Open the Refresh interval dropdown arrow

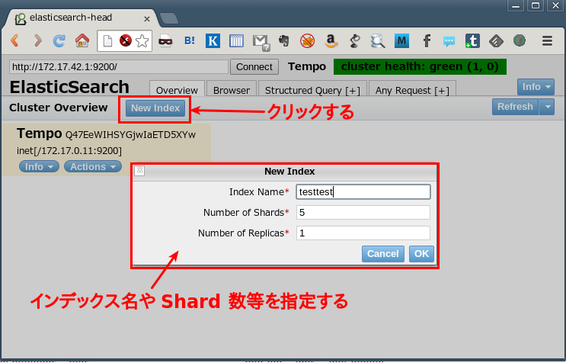[x=547, y=107]
